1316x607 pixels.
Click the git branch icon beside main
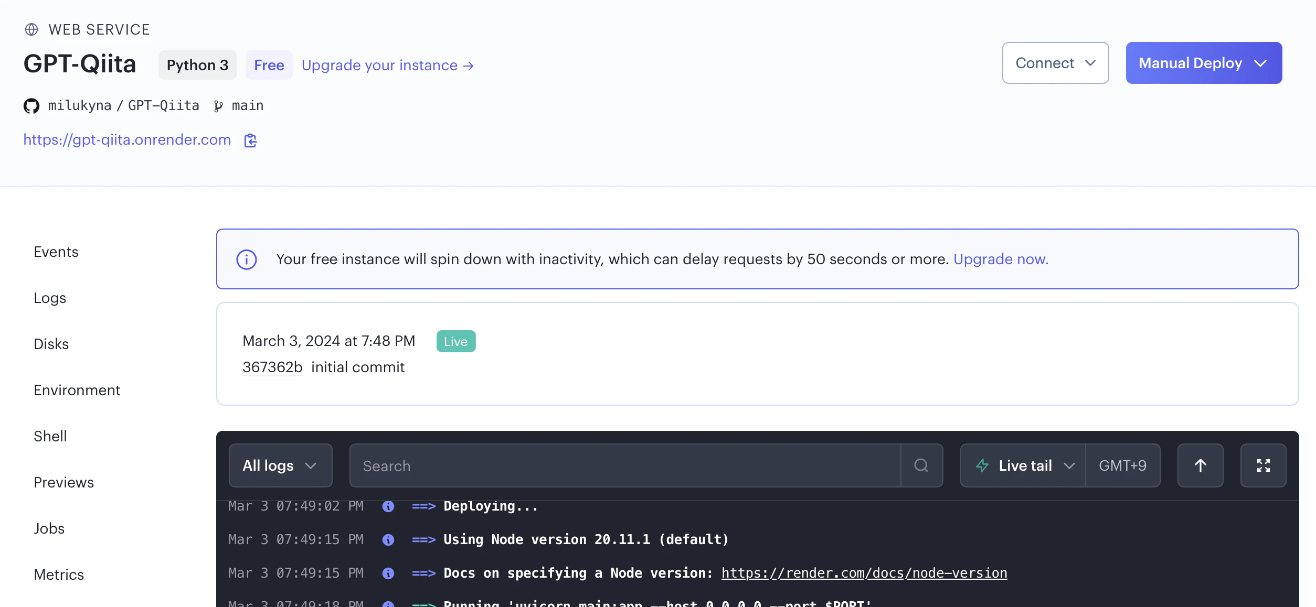(218, 106)
